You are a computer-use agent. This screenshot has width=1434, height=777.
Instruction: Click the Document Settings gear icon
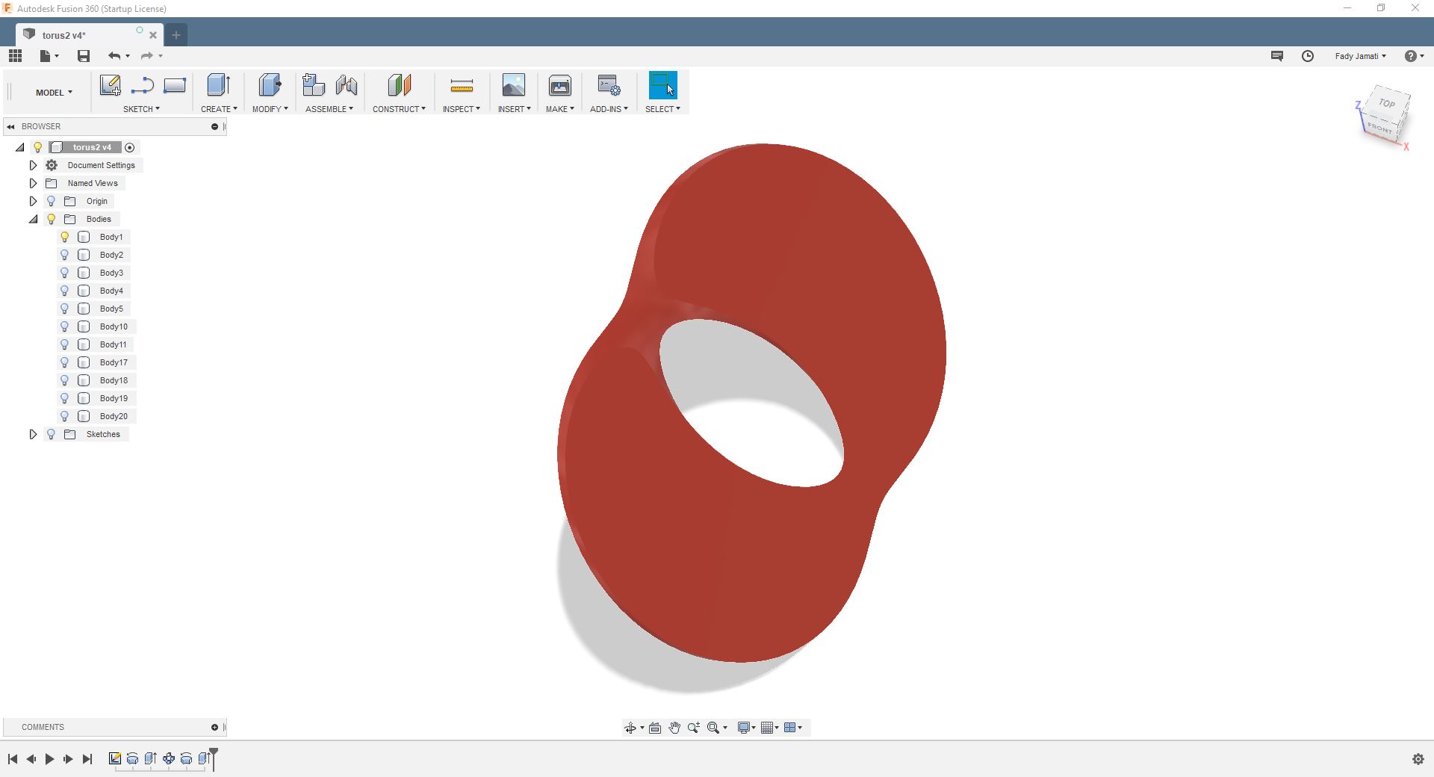52,165
